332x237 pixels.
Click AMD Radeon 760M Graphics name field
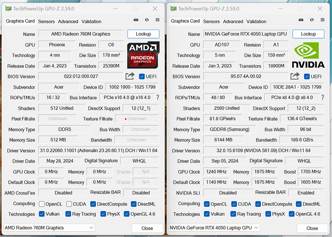pos(81,34)
